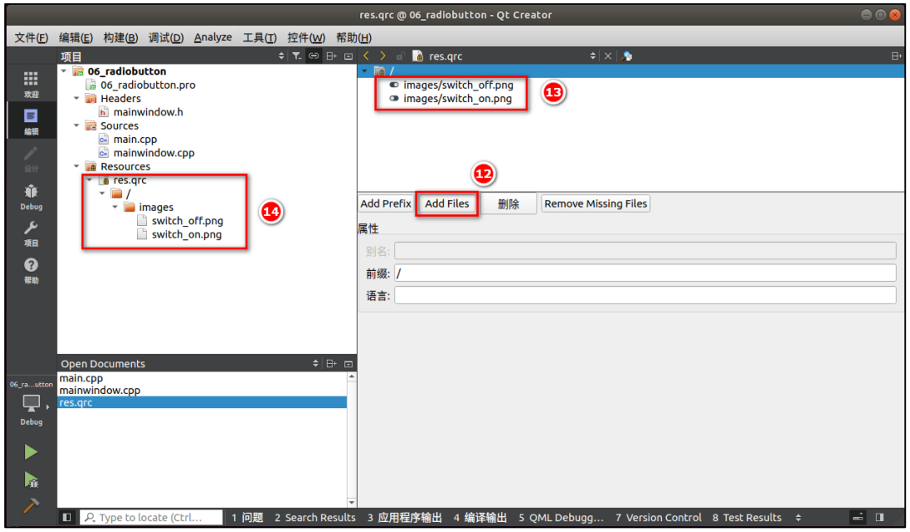This screenshot has height=532, width=910.
Task: Collapse the Sources folder
Action: click(76, 125)
